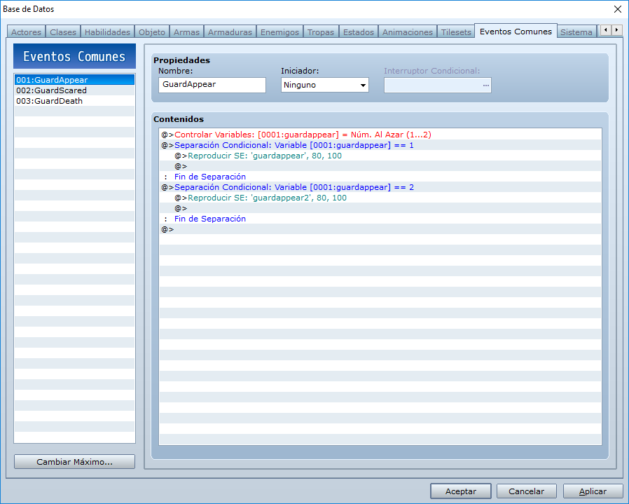Open the Iniciador dropdown showing Ninguno
Viewport: 629px width, 504px height.
pos(324,85)
